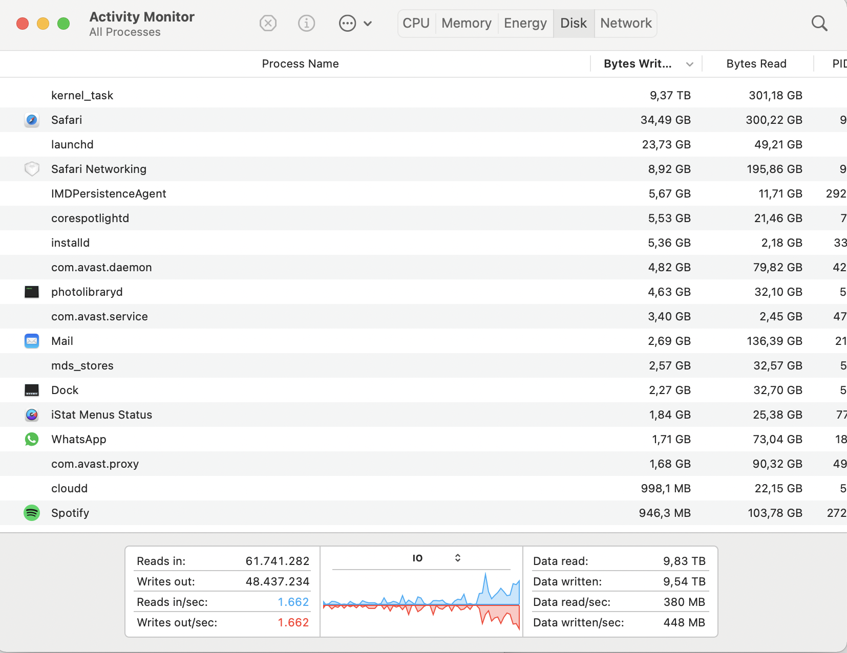Switch to the Network tab

(626, 24)
